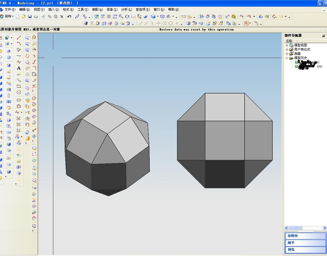Click the shaded cube display-style icon

point(153,16)
